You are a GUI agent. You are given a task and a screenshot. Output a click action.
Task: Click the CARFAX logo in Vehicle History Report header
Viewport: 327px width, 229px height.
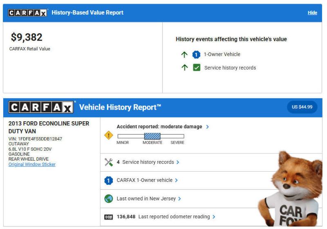(40, 107)
